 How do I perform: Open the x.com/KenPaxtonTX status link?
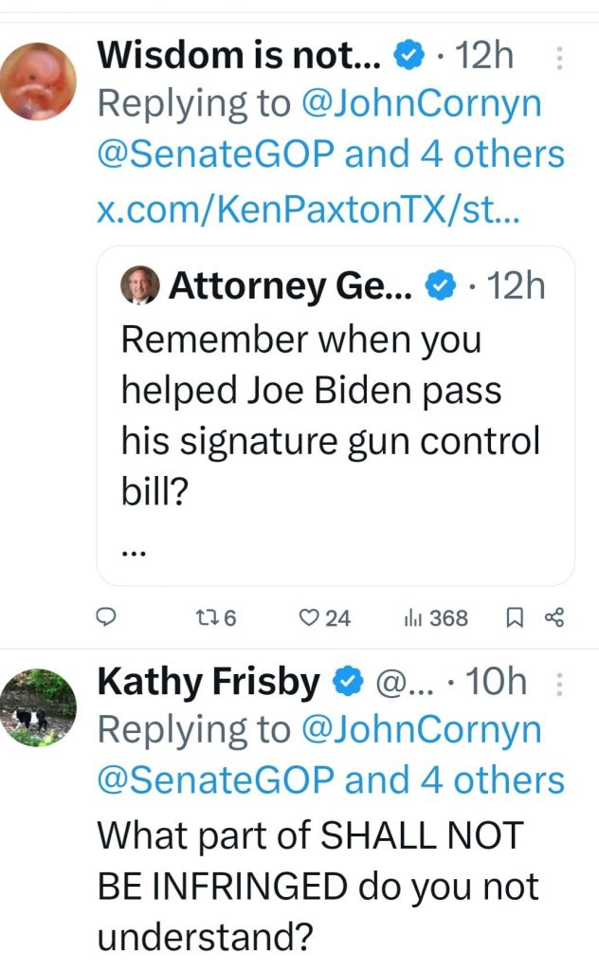tap(307, 208)
